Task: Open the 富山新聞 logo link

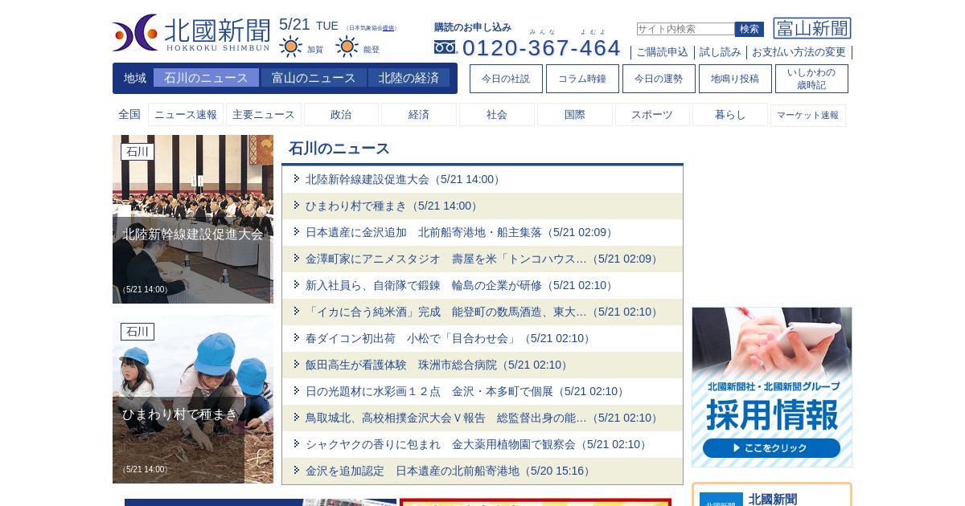Action: click(x=812, y=28)
